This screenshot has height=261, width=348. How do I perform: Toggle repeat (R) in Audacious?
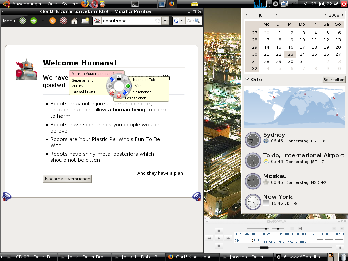pyautogui.click(x=342, y=228)
